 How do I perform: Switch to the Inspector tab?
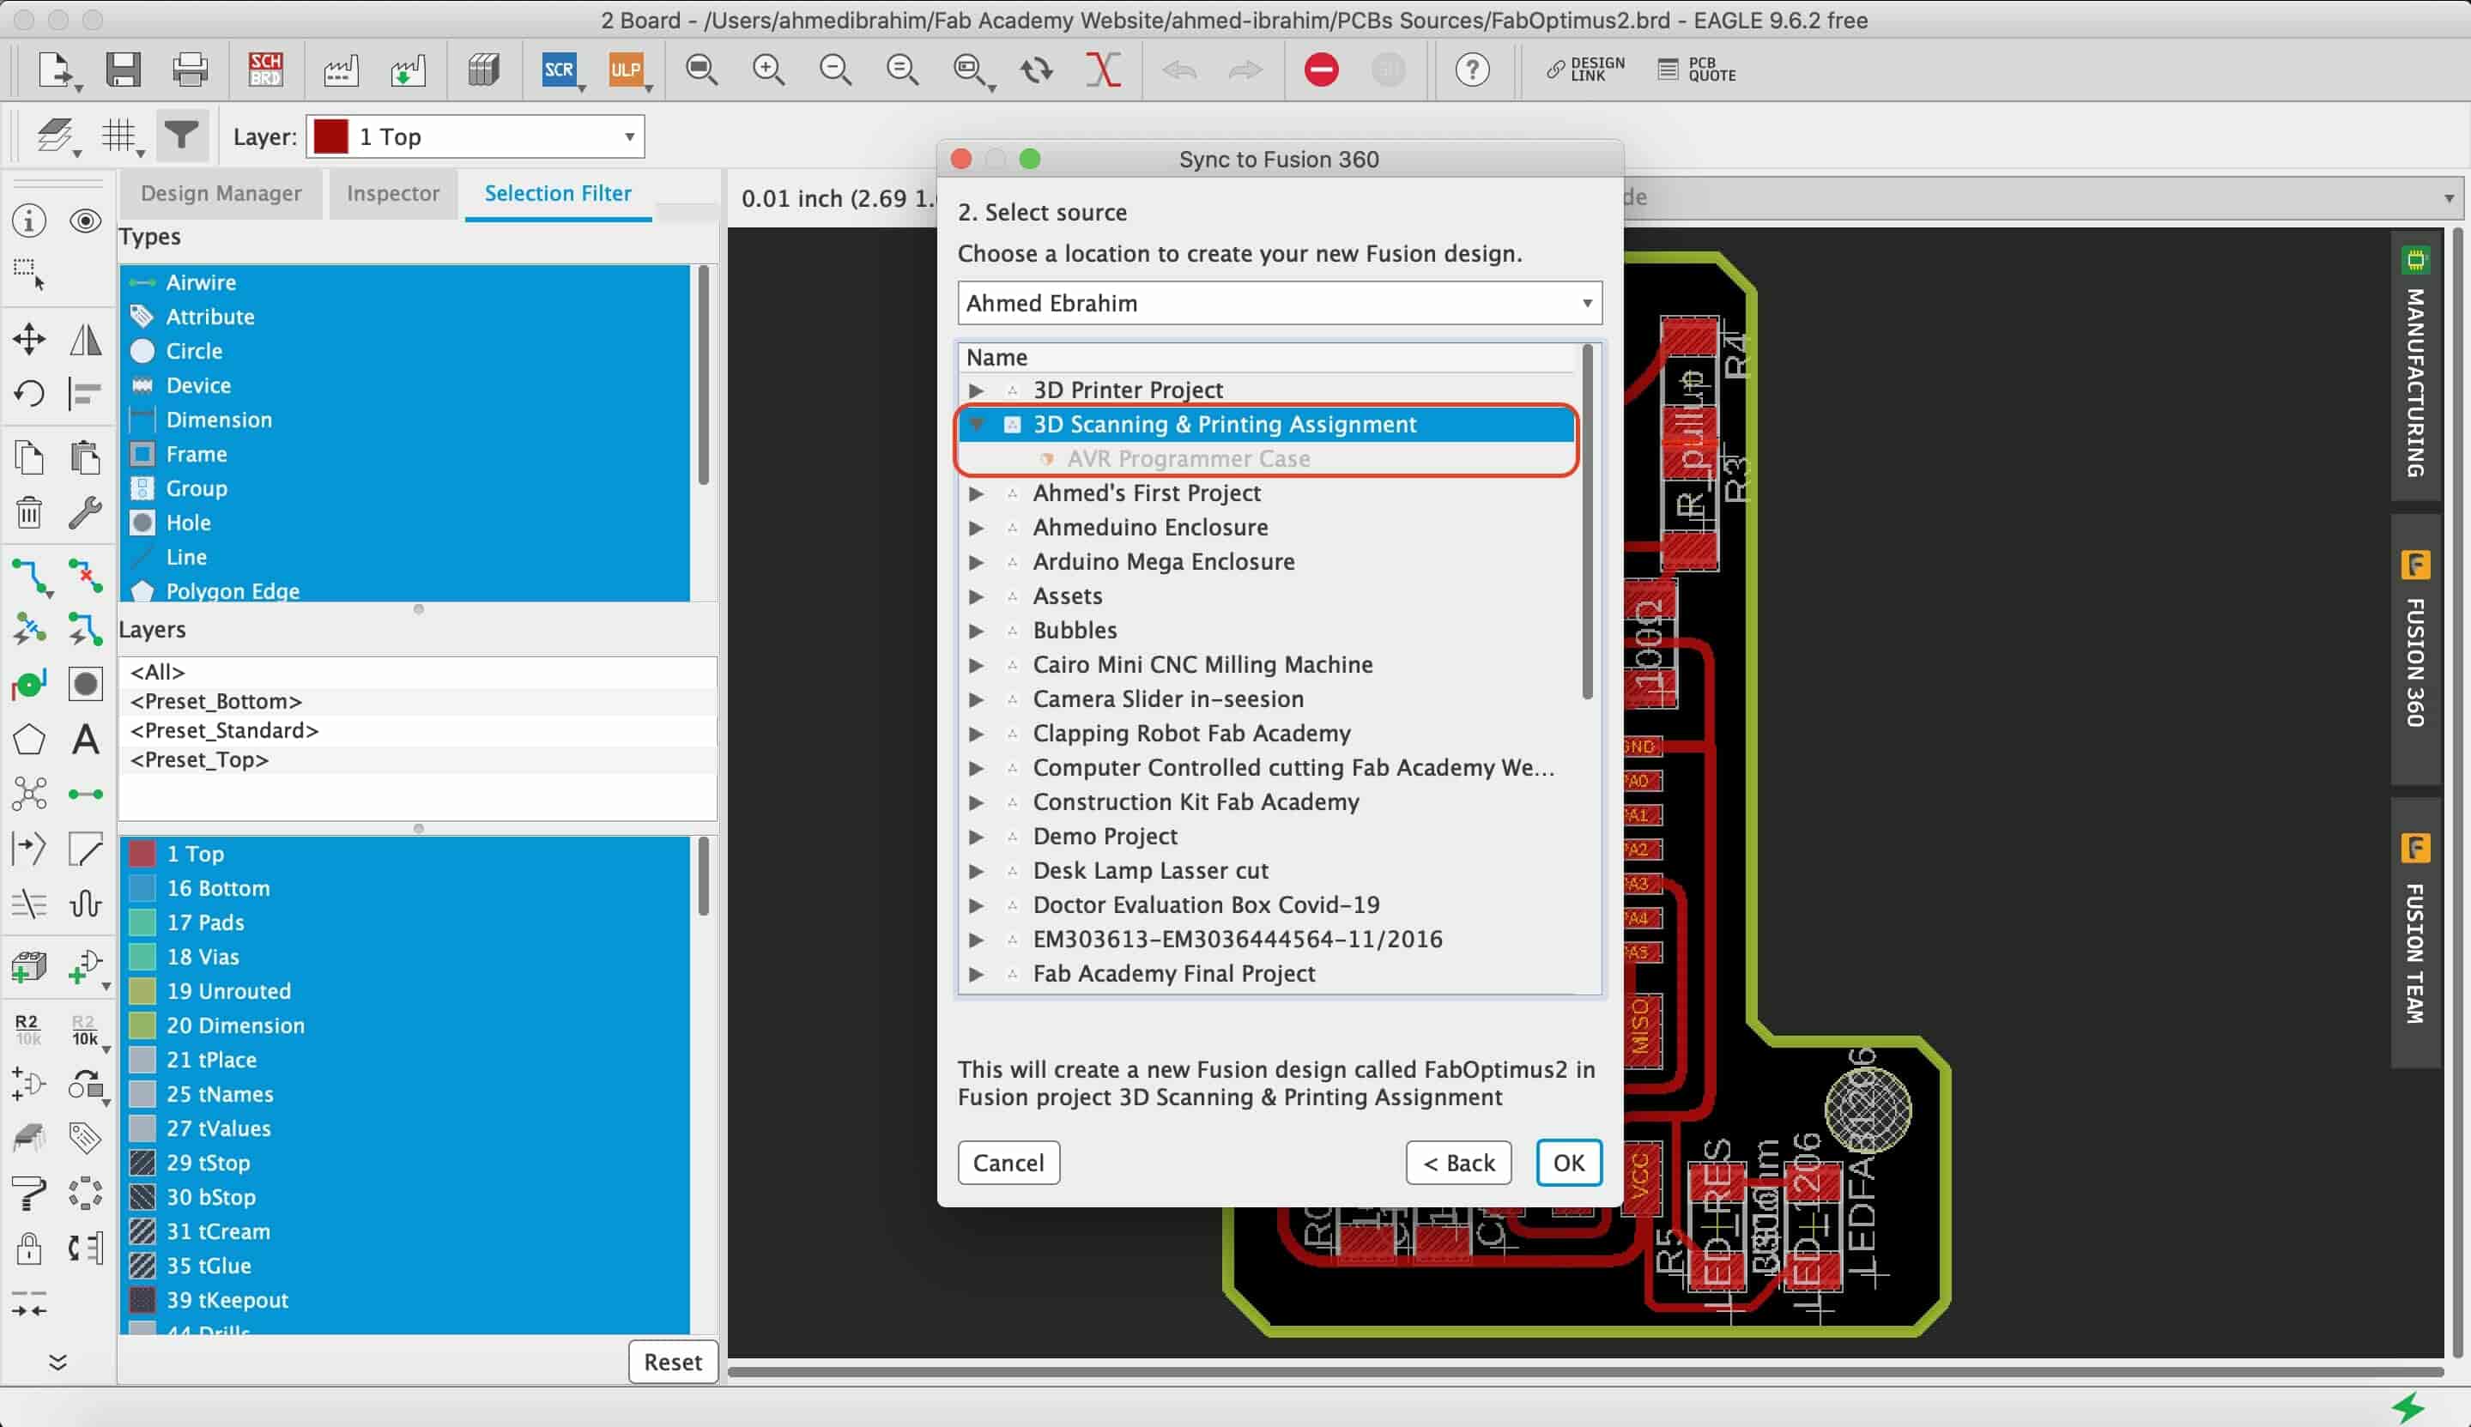tap(393, 193)
